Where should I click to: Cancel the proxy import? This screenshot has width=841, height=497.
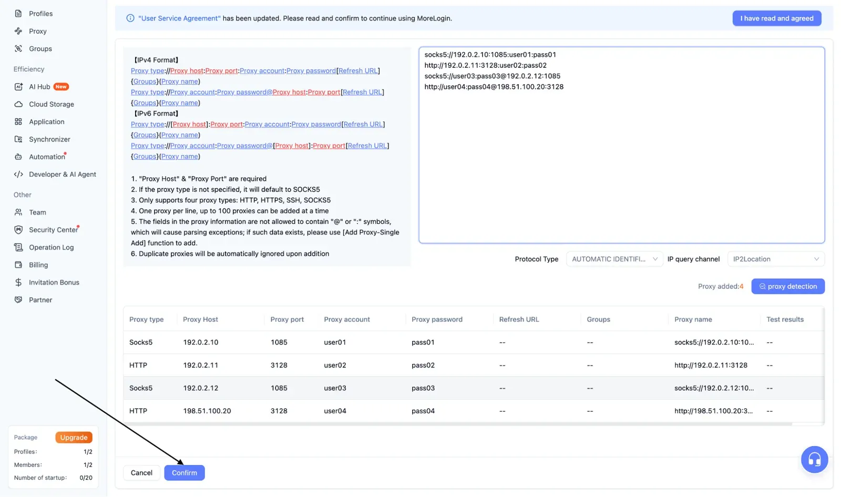click(141, 473)
